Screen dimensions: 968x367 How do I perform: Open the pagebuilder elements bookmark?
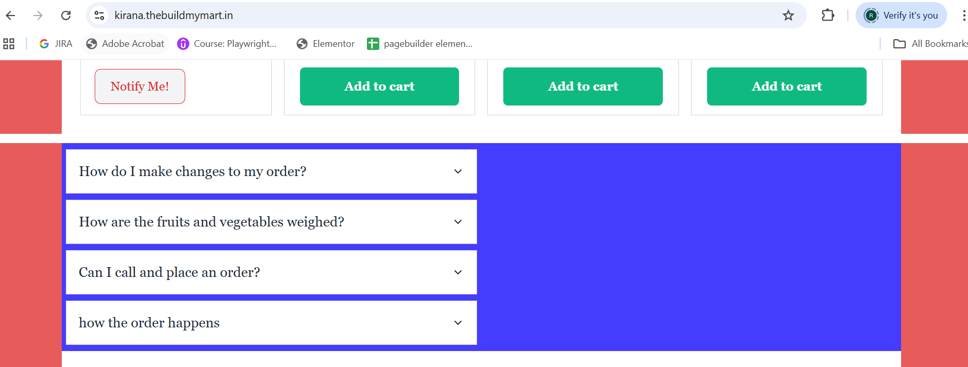(419, 44)
